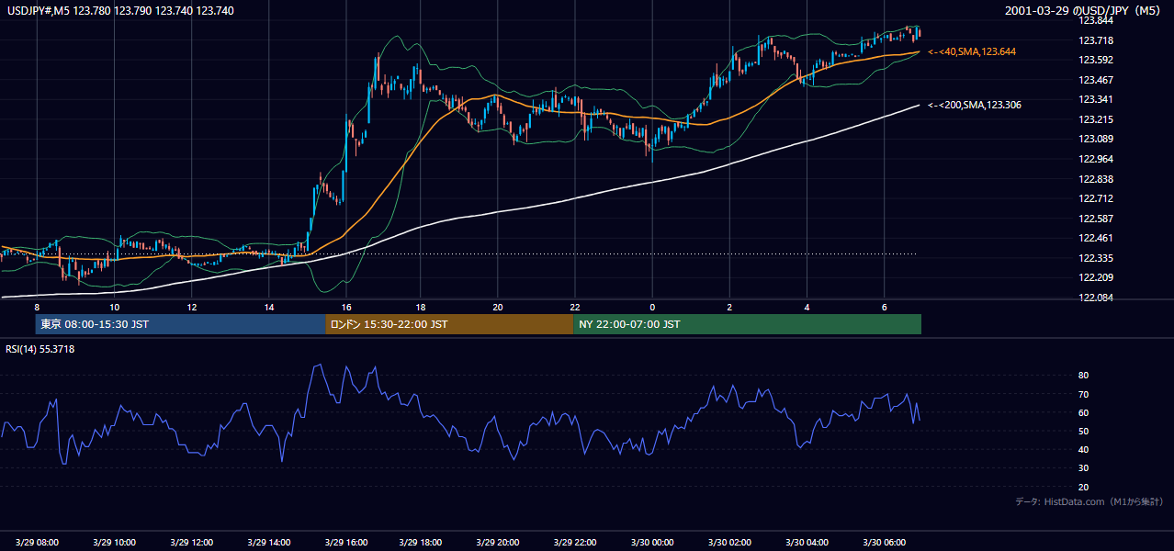Click hour label 4 on chart axis
Viewport: 1174px width, 551px height.
pyautogui.click(x=807, y=307)
